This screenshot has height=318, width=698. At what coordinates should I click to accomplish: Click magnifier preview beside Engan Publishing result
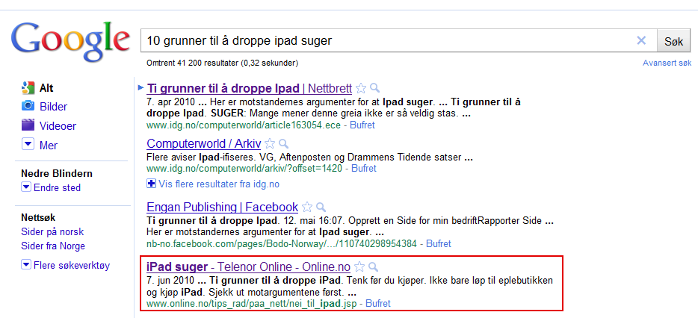321,208
